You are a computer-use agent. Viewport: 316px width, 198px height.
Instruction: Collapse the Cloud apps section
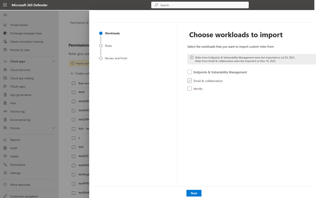(x=54, y=61)
